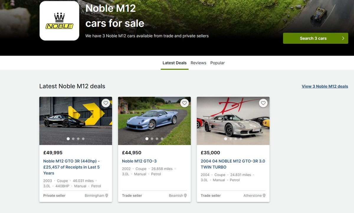354x213 pixels.
Task: Switch to Latest Deals tab
Action: tap(175, 63)
